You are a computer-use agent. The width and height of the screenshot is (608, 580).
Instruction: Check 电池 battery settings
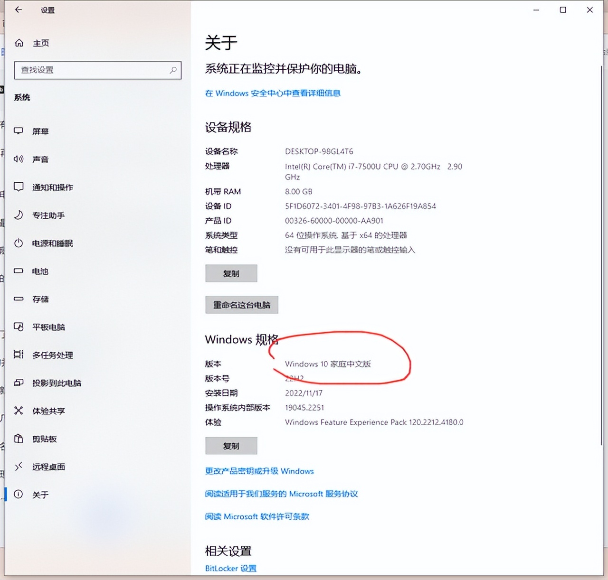[40, 271]
